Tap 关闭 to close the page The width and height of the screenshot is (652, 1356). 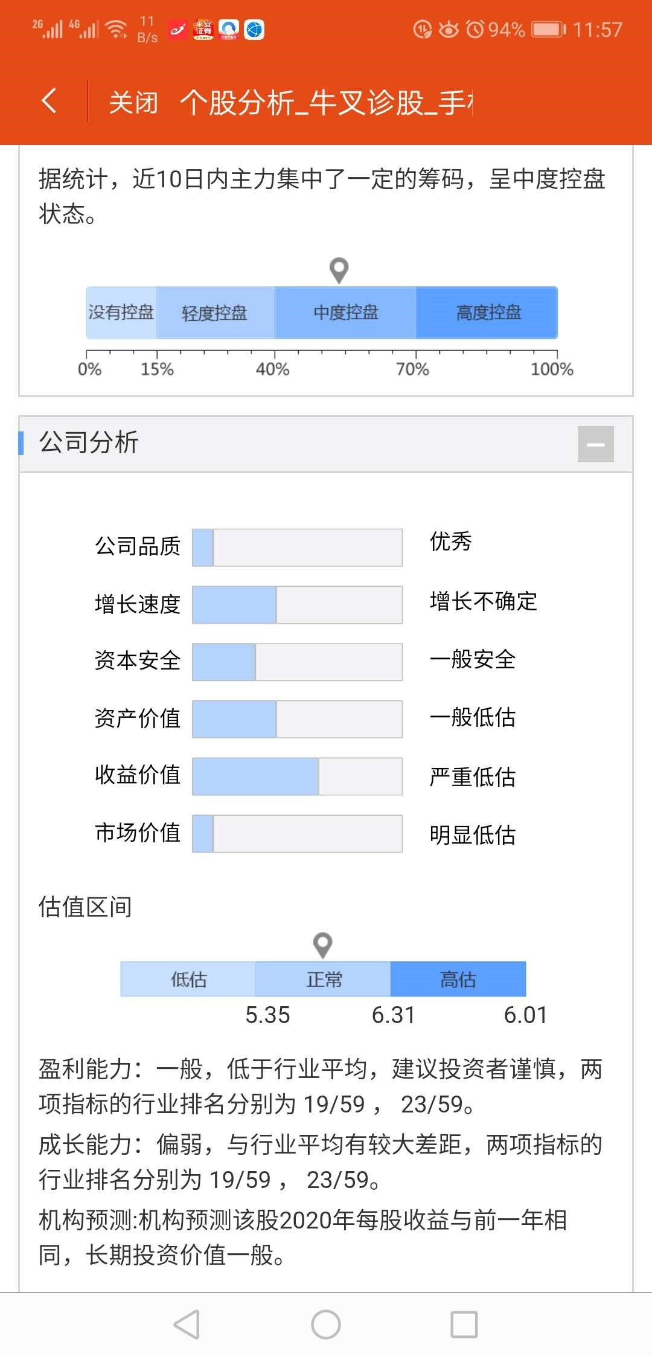point(133,103)
